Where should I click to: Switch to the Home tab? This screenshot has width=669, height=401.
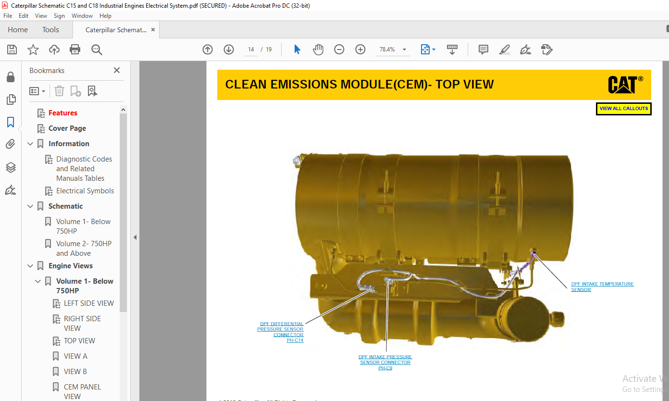tap(18, 30)
